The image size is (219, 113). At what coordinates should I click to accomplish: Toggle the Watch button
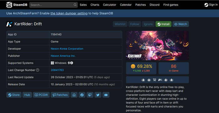pos(181,24)
